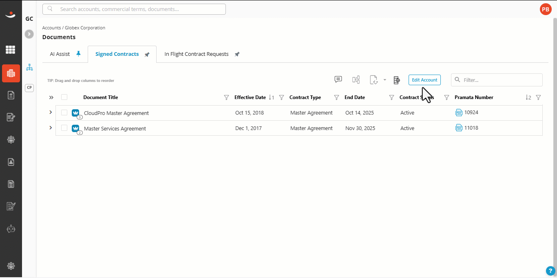The width and height of the screenshot is (557, 278).
Task: Click the Accounts breadcrumb link
Action: [51, 28]
